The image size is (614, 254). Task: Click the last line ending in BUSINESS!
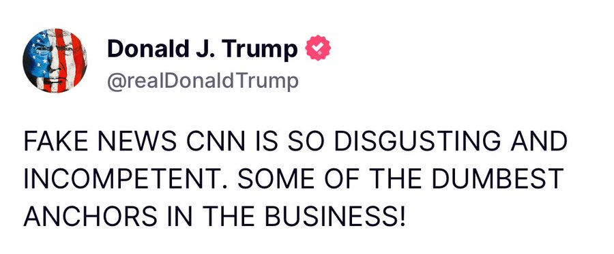[x=214, y=215]
